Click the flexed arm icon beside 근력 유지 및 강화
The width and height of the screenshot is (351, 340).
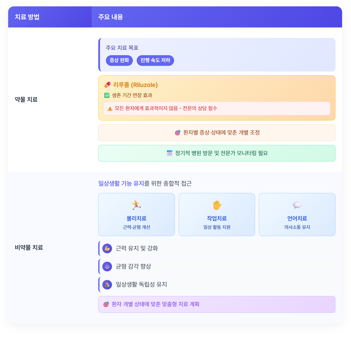click(x=107, y=248)
